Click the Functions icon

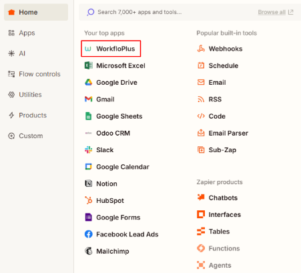pyautogui.click(x=201, y=248)
